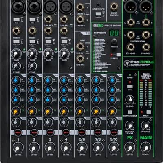Click the main out left XLR connector
This screenshot has height=163, width=163.
tap(130, 7)
